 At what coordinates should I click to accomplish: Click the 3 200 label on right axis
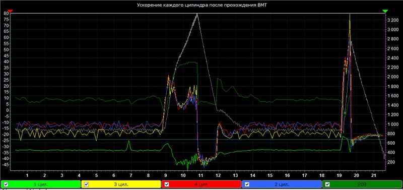(393, 20)
